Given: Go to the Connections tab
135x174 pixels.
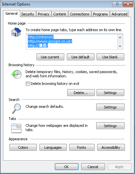Looking at the screenshot, I should 80,14.
